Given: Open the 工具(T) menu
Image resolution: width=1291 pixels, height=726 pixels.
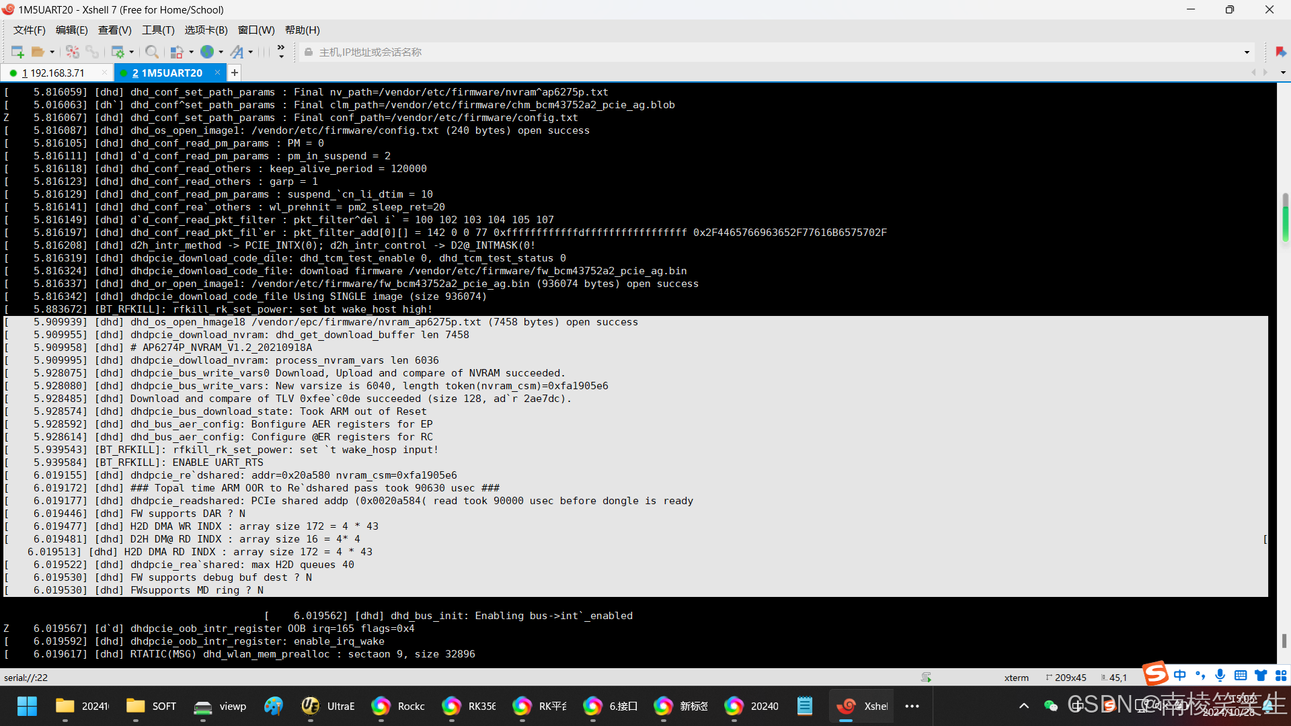Looking at the screenshot, I should tap(158, 30).
